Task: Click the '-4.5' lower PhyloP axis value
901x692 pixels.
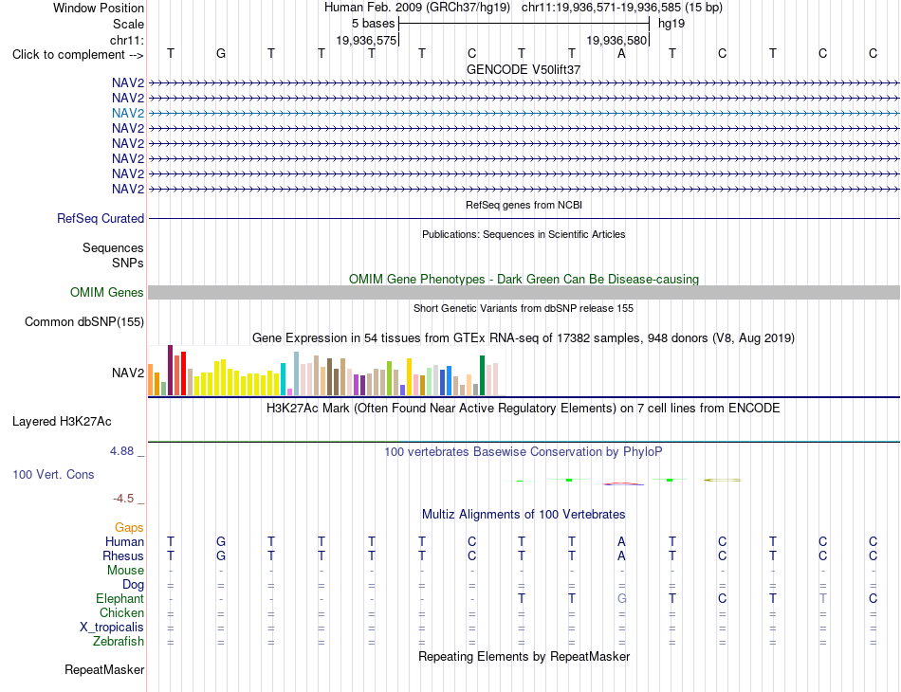Action: point(123,499)
